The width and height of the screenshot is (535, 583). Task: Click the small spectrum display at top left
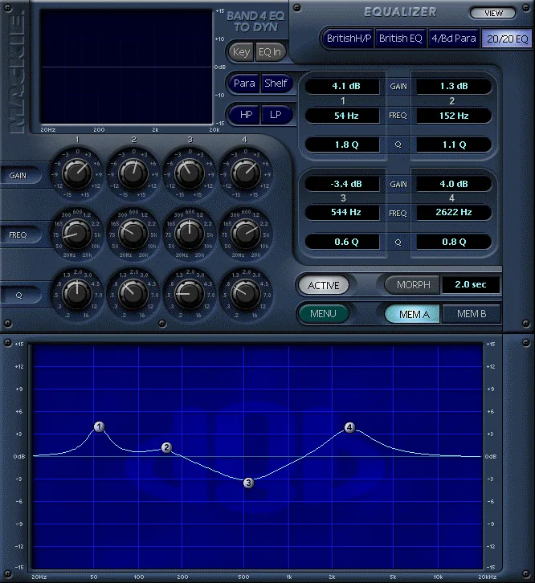point(126,67)
